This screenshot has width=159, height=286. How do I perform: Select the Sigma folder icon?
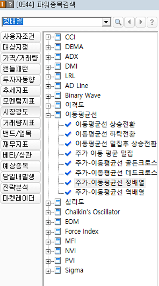[58, 270]
